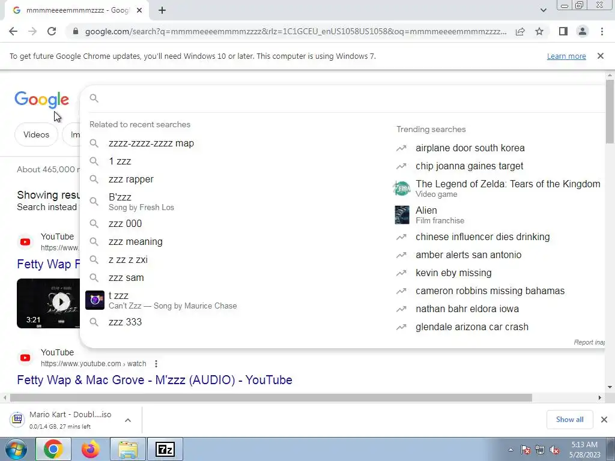The image size is (615, 461).
Task: Click muted volume tray icon
Action: [554, 450]
